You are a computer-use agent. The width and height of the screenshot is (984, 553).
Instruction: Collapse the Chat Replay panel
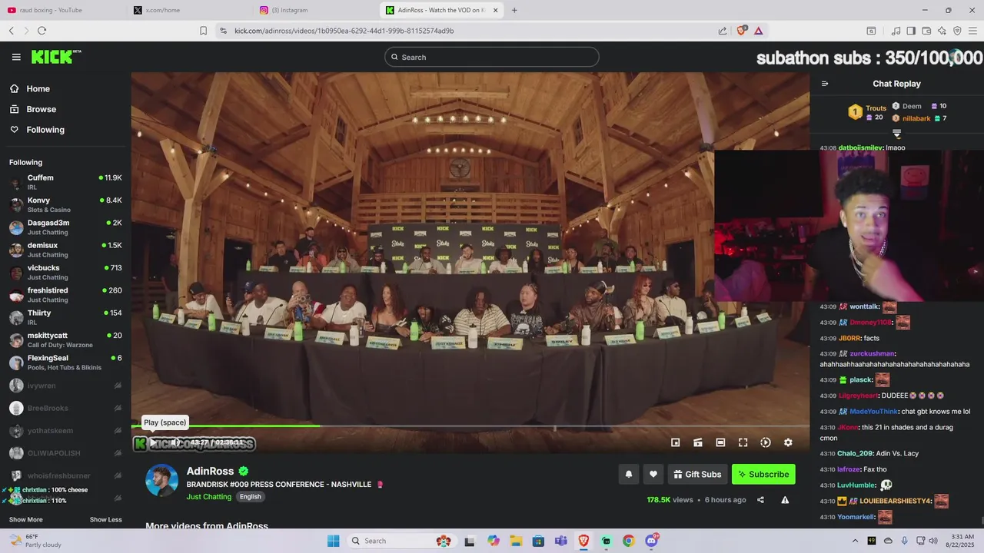tap(825, 84)
